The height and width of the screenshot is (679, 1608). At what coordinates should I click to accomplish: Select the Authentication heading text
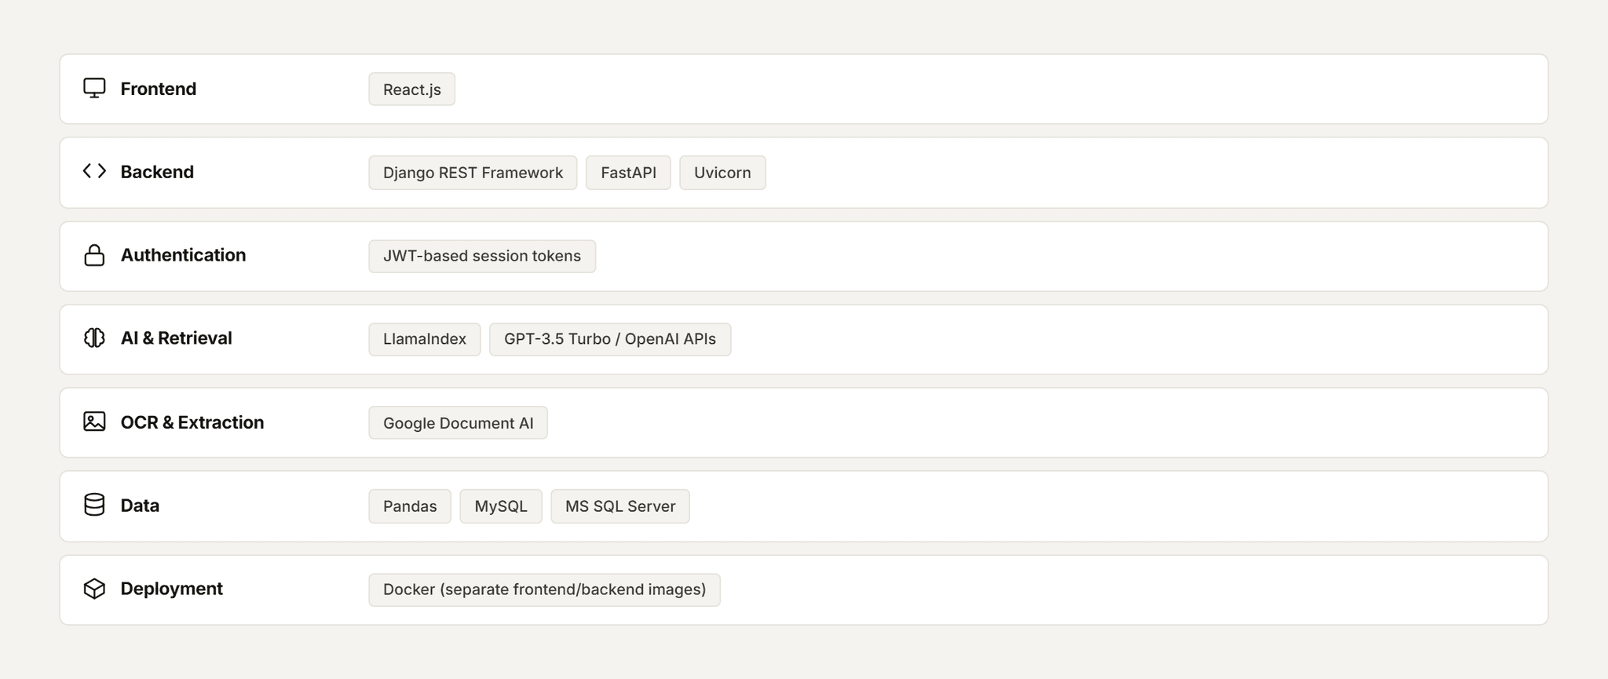click(x=183, y=255)
